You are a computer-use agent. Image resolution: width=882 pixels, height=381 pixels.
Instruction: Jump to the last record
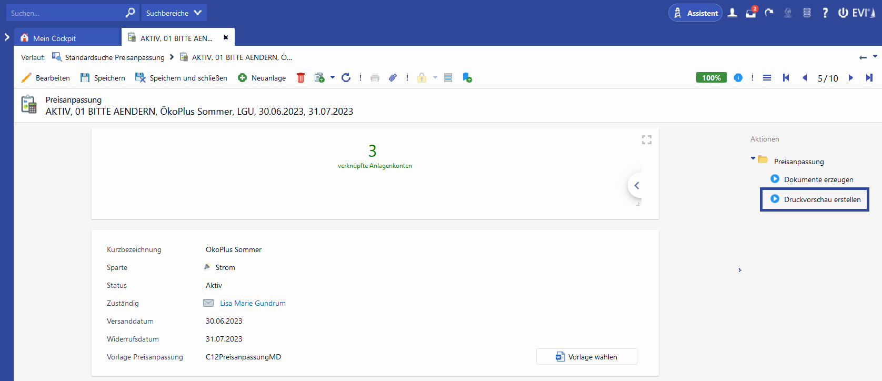point(869,78)
